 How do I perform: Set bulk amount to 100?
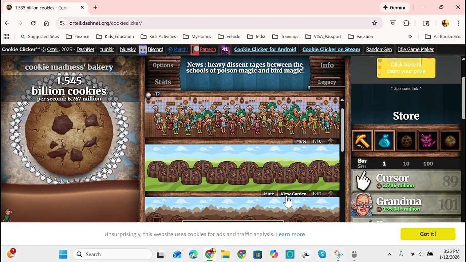pos(428,164)
